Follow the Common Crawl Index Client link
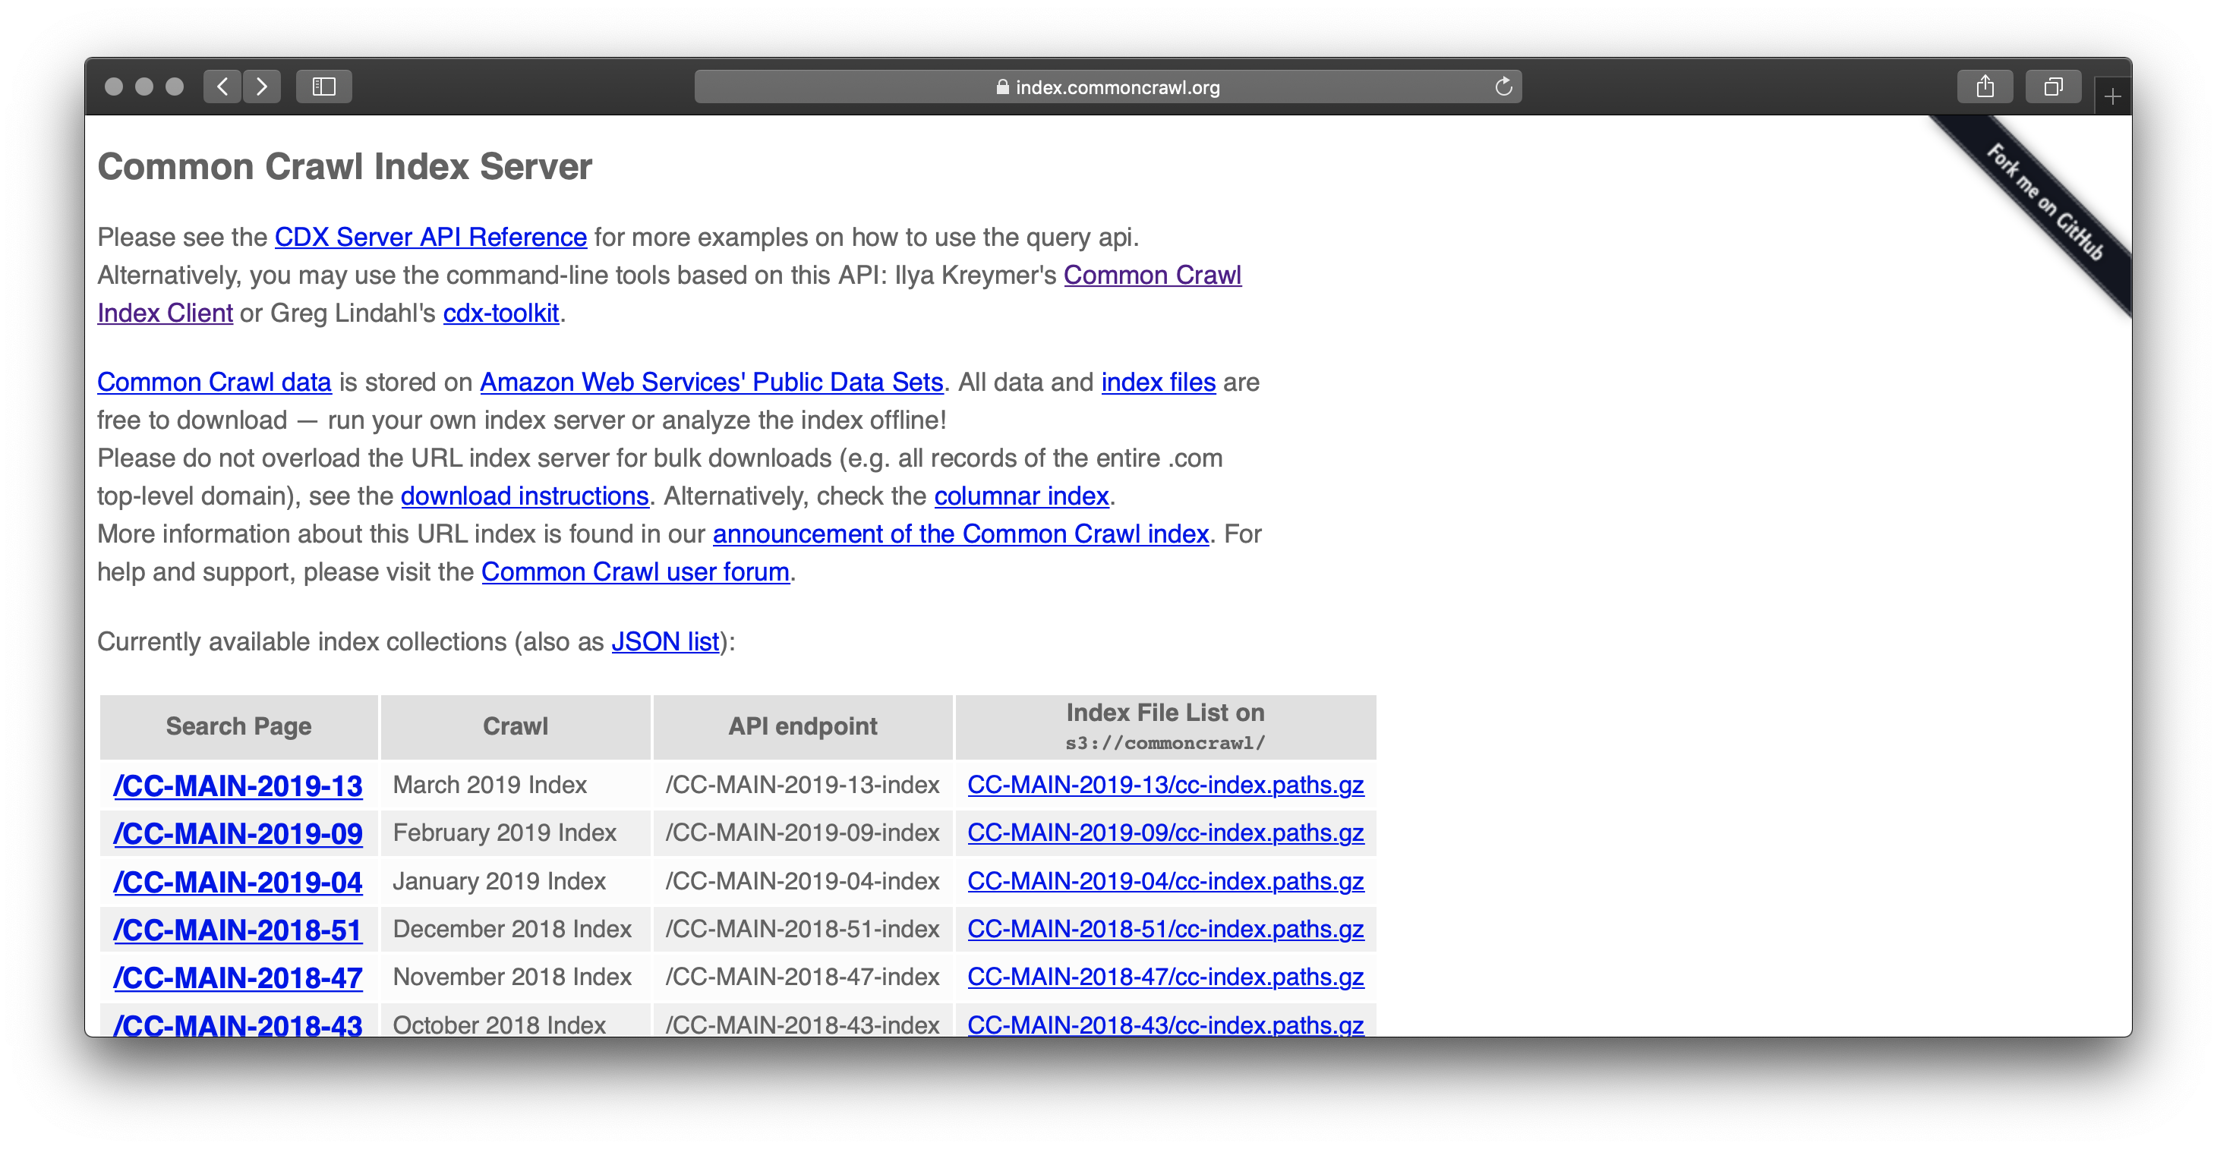2217x1149 pixels. click(x=1152, y=275)
